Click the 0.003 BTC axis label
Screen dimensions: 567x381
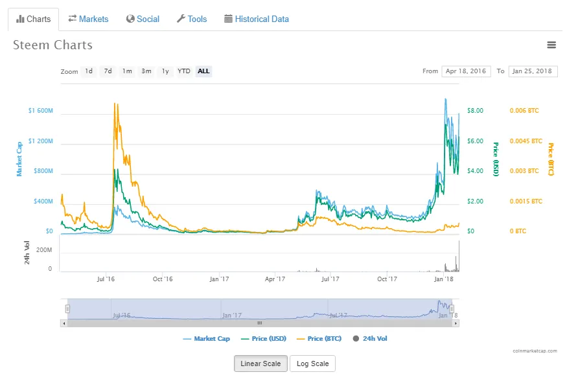tap(524, 170)
